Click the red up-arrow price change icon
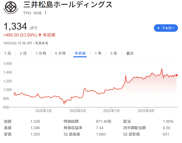The width and height of the screenshot is (182, 143). tap(40, 35)
